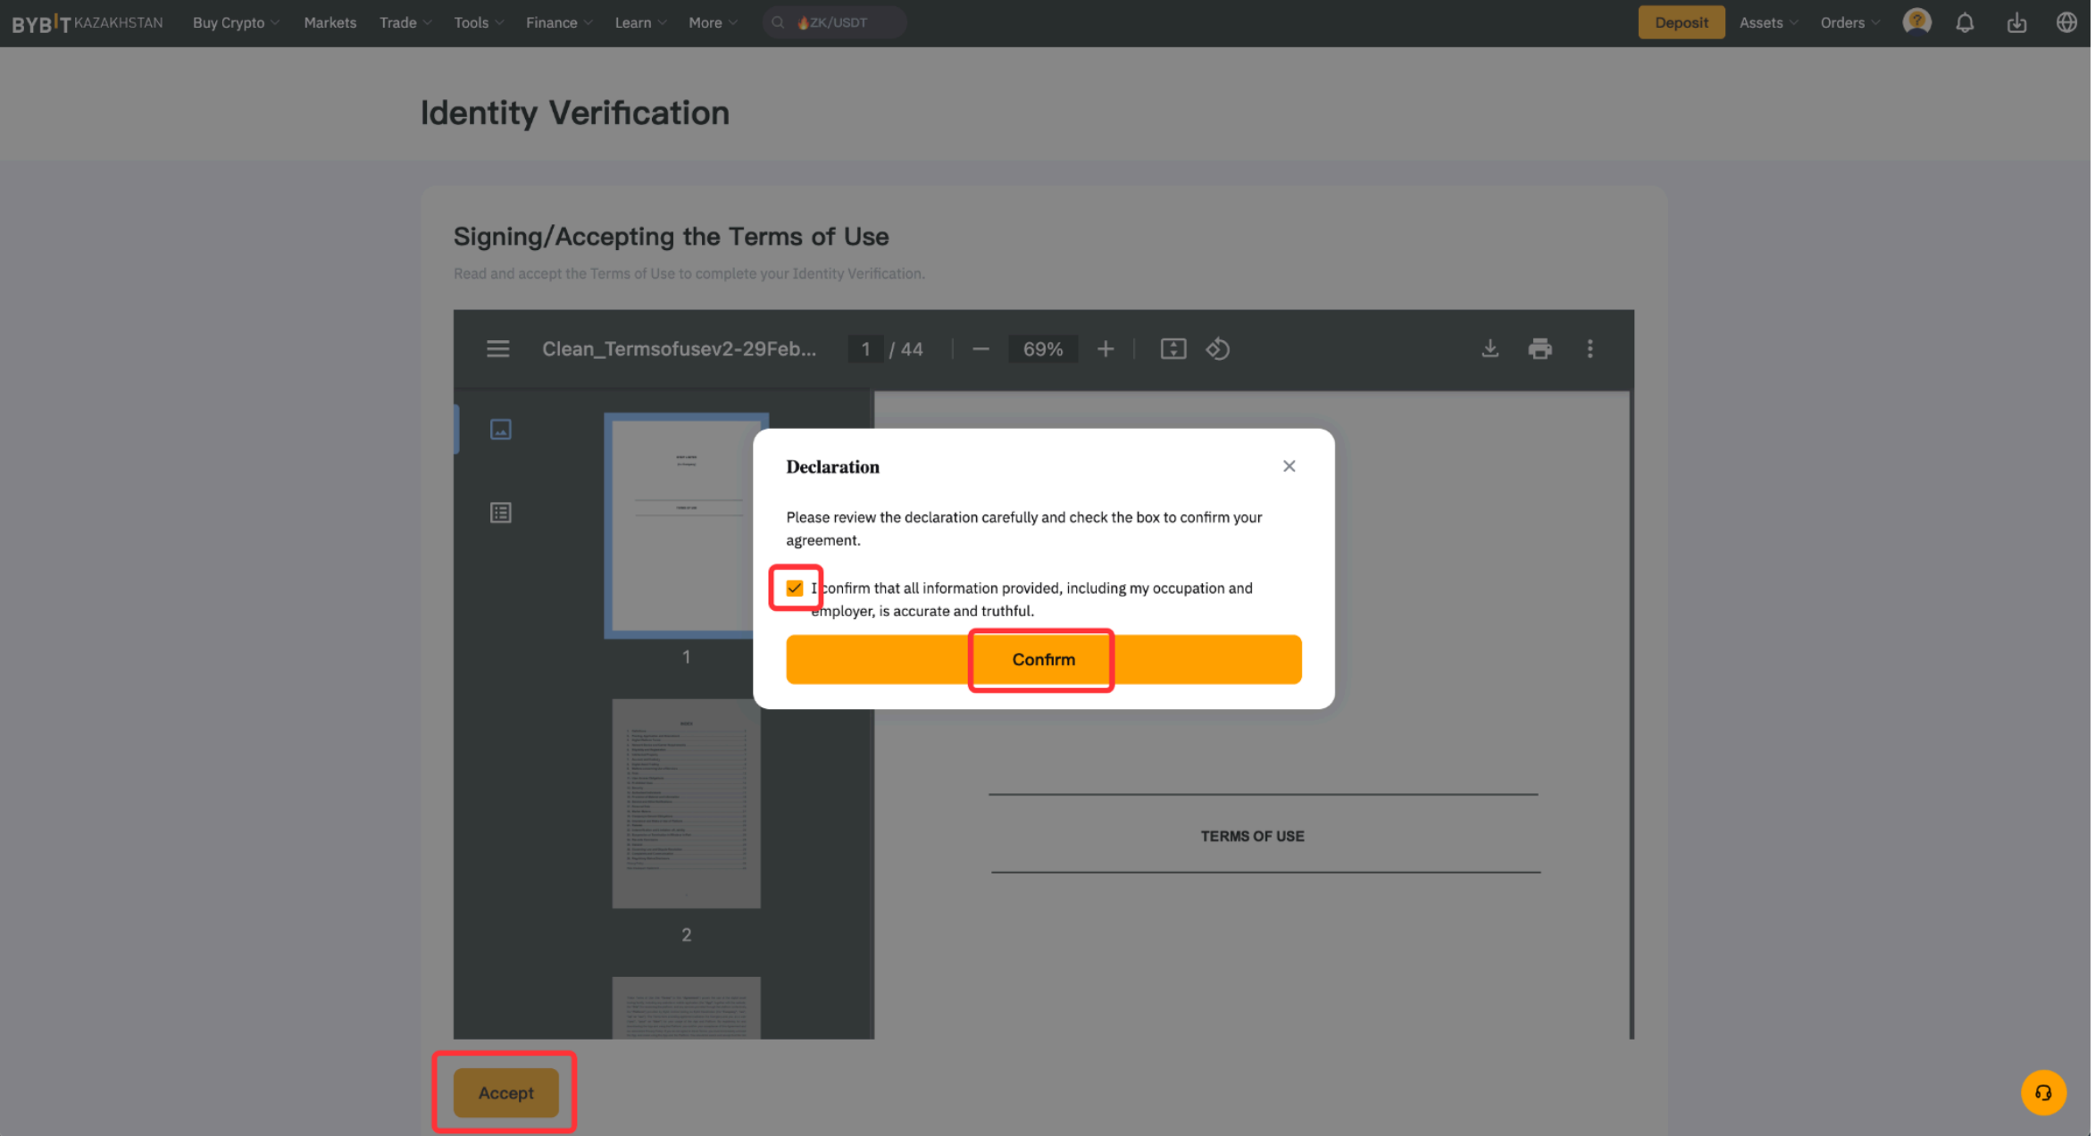The image size is (2095, 1136).
Task: Close the Declaration dialog
Action: (1289, 466)
